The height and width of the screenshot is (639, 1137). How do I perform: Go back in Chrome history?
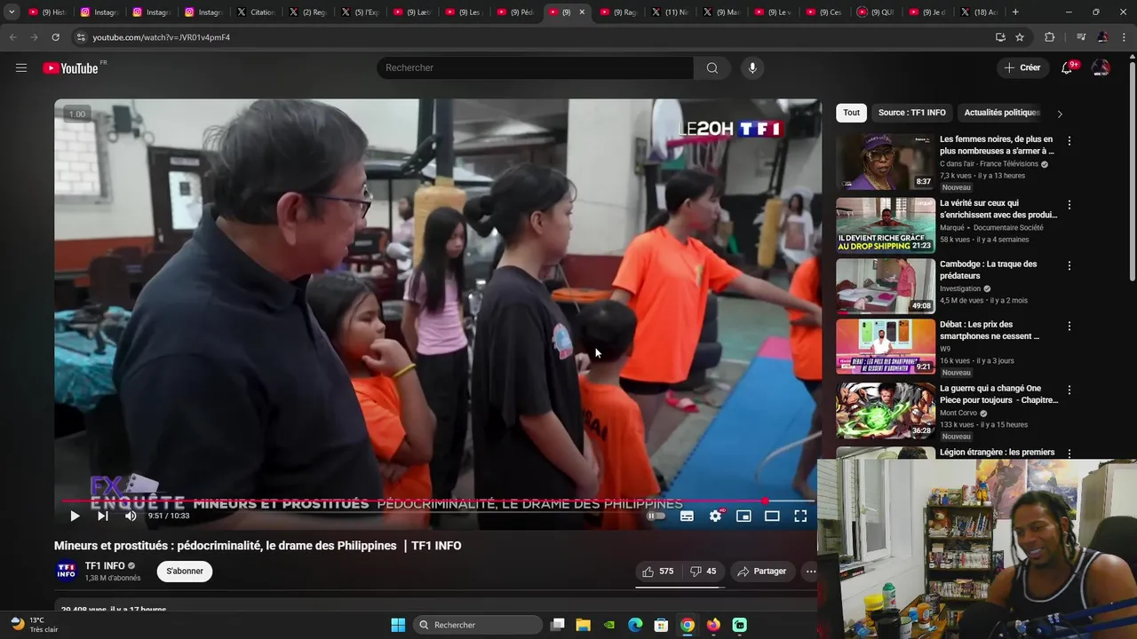(12, 37)
